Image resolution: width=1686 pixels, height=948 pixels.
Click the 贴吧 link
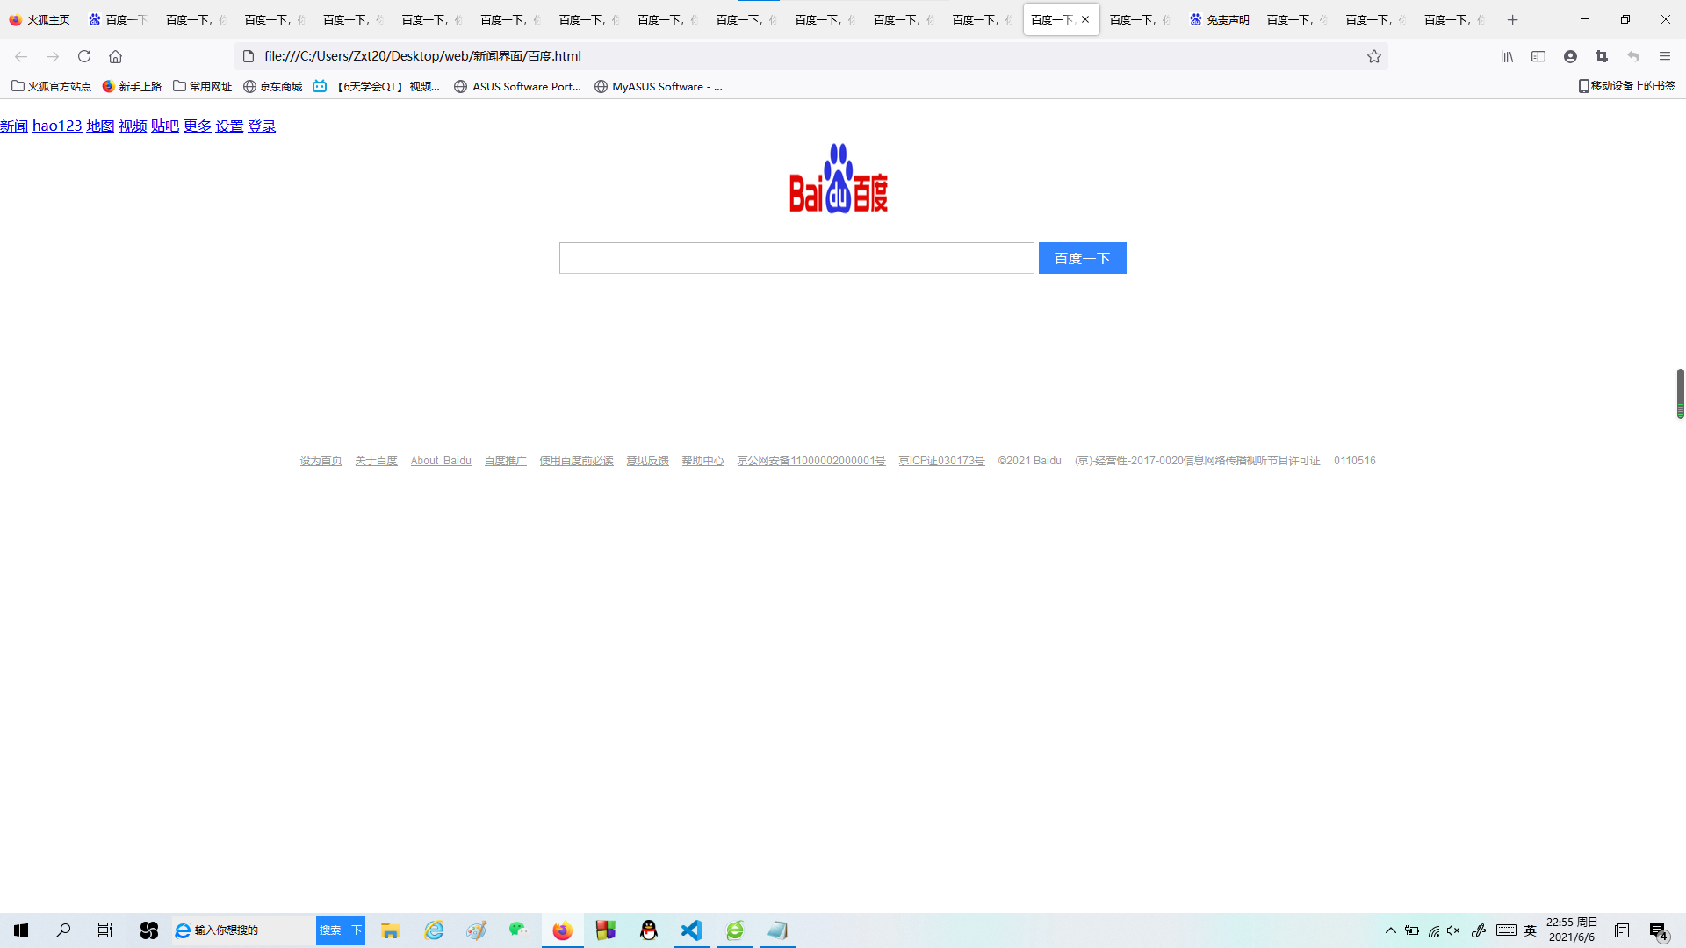point(165,126)
